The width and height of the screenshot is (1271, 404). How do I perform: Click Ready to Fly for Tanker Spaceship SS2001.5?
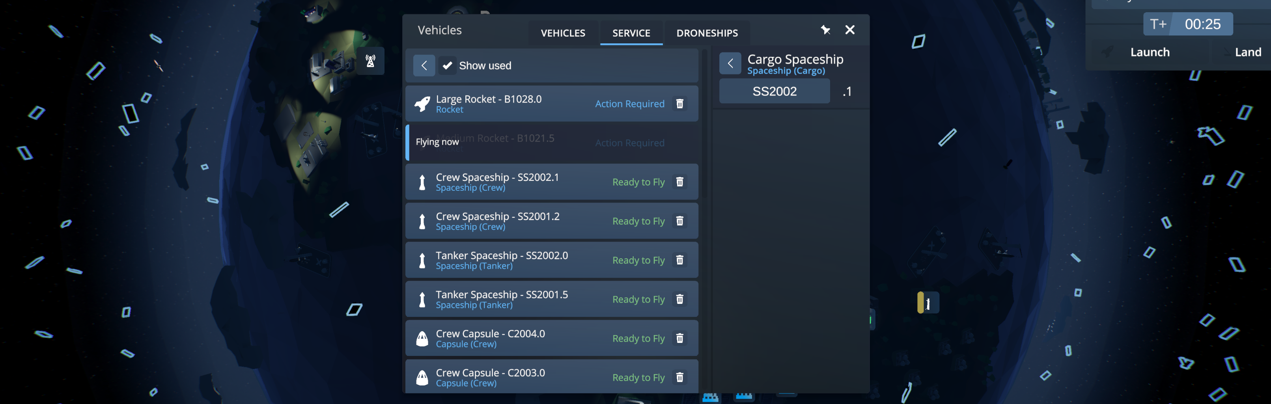(x=638, y=300)
